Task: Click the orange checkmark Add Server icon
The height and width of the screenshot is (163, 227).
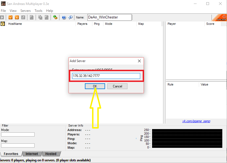Action: [x=11, y=17]
